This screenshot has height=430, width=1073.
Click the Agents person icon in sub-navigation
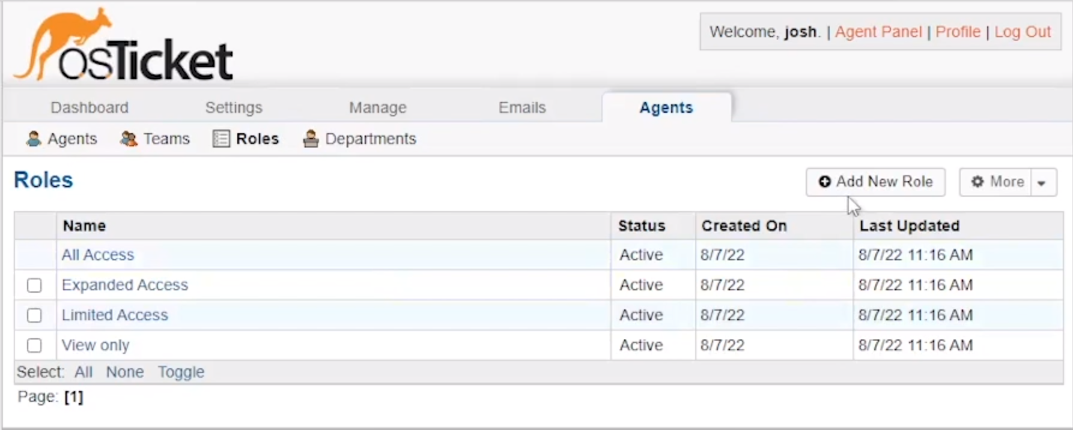tap(34, 139)
